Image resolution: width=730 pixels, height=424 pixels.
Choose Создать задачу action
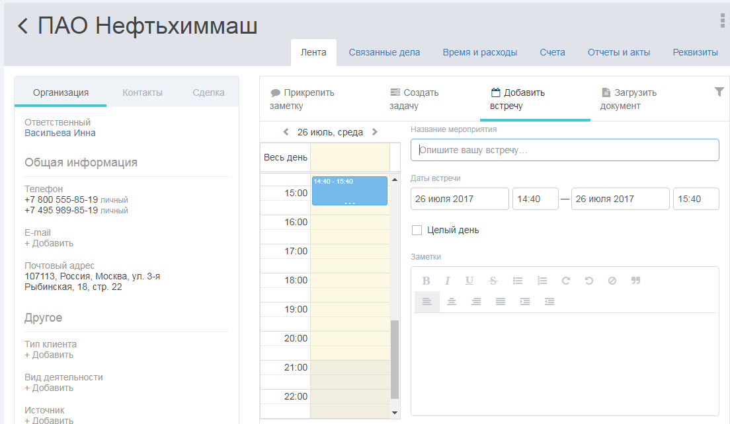pos(415,99)
